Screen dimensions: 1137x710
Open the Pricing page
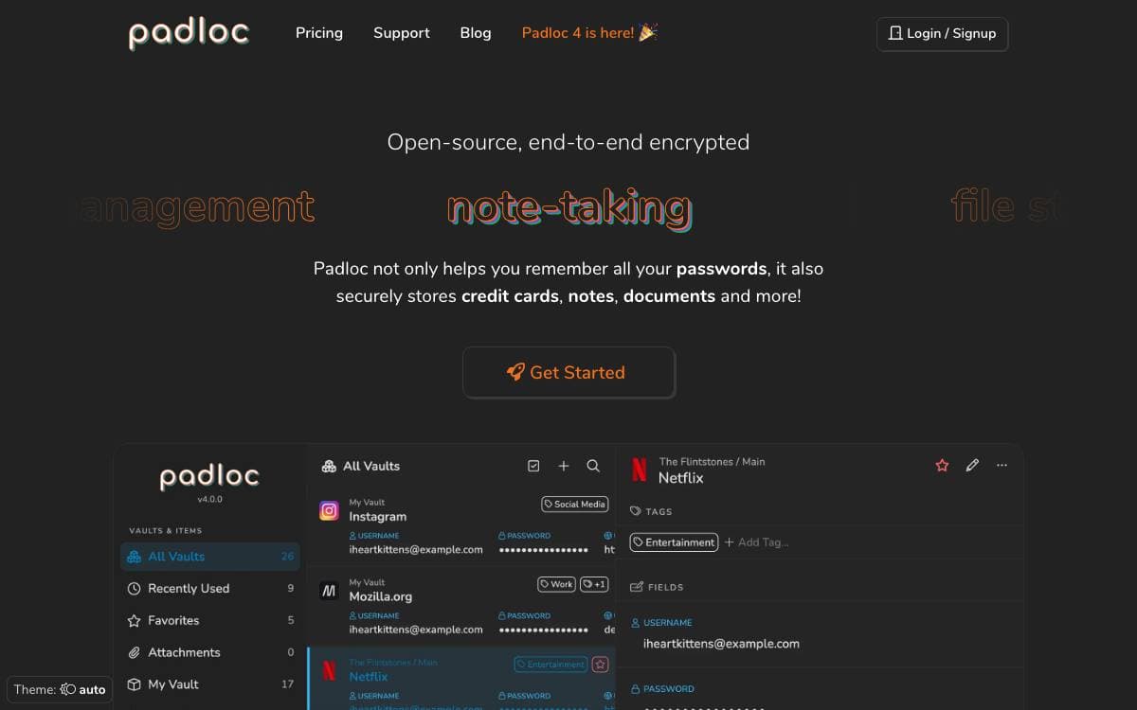(x=319, y=33)
